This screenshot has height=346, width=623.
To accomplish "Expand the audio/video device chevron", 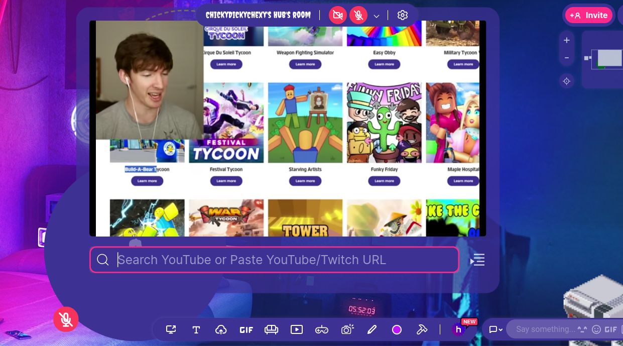I will point(377,16).
